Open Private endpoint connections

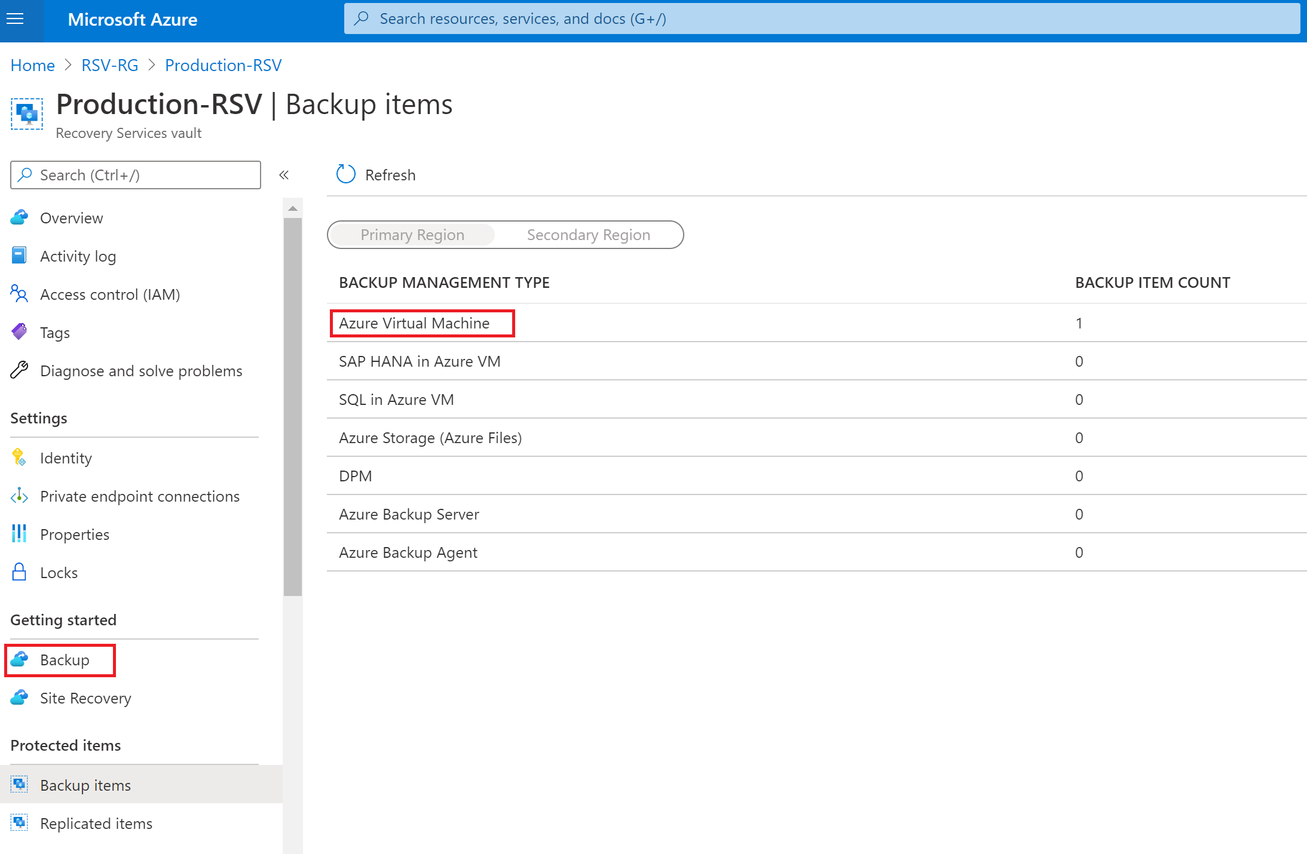click(x=140, y=496)
